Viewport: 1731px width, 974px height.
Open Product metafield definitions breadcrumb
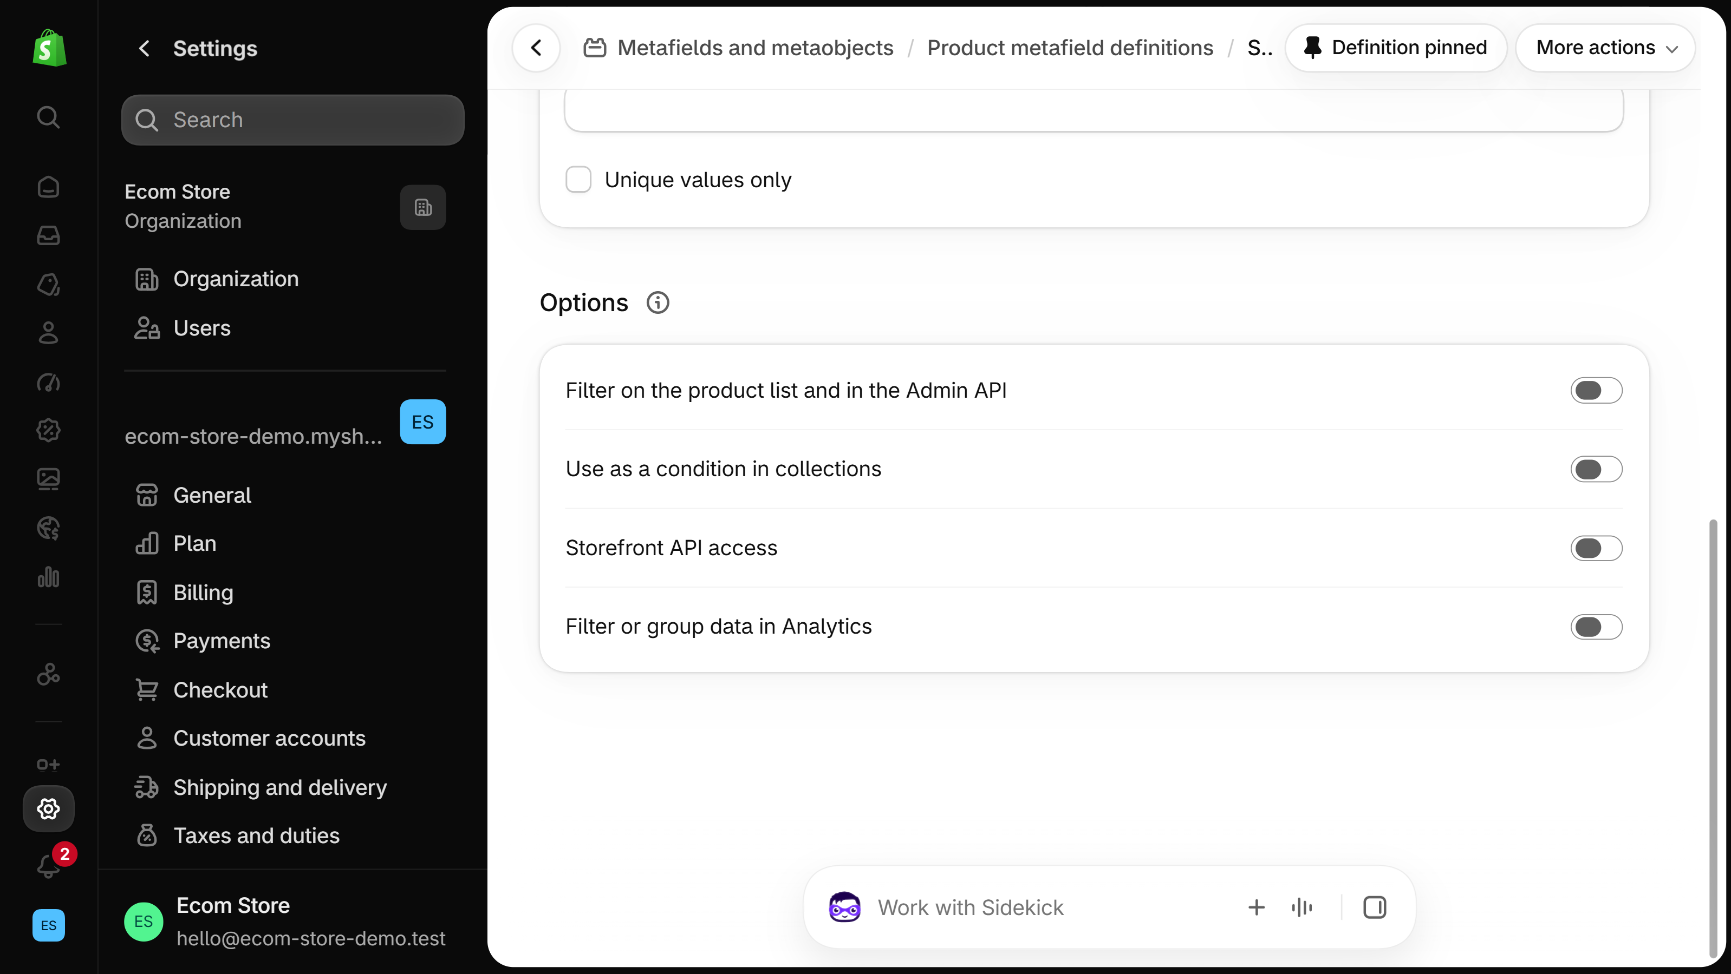1070,48
